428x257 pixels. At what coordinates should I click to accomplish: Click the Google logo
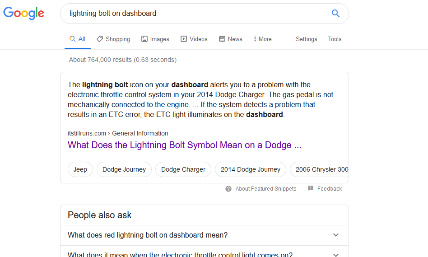tap(24, 14)
